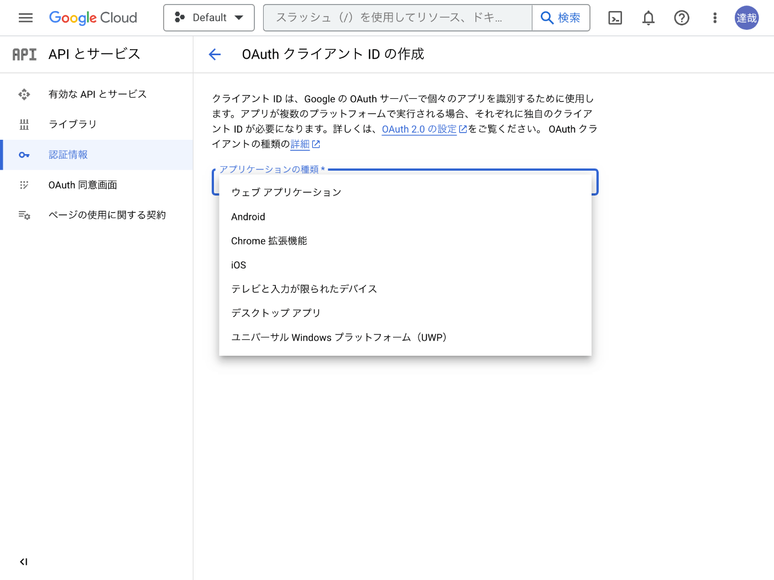Click the API とサービス sidebar title
Image resolution: width=774 pixels, height=580 pixels.
pyautogui.click(x=95, y=54)
